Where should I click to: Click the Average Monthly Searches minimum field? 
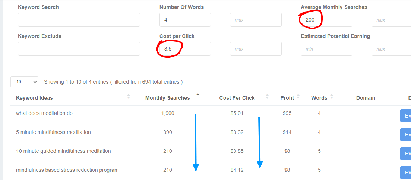(326, 20)
